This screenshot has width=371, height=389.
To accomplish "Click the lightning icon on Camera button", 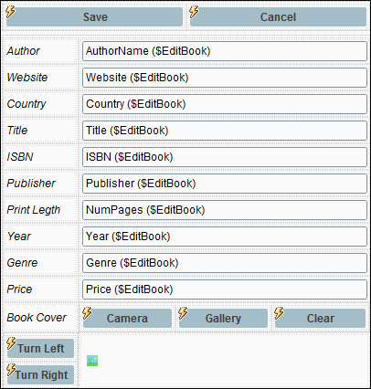I will click(x=88, y=313).
